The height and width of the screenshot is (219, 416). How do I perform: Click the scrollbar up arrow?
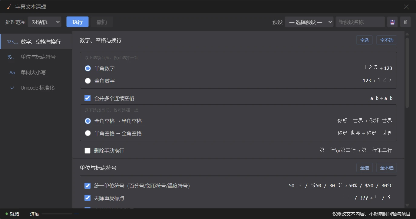pyautogui.click(x=407, y=34)
